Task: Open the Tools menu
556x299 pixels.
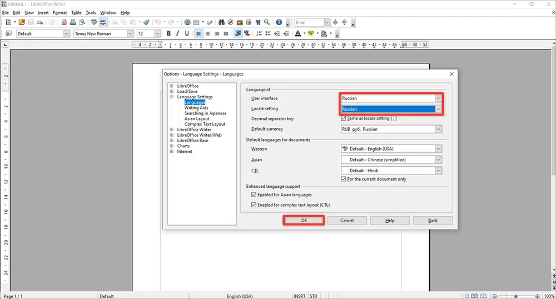Action: click(91, 13)
